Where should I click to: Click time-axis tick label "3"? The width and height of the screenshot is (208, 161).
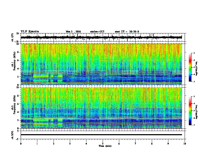click(70, 144)
